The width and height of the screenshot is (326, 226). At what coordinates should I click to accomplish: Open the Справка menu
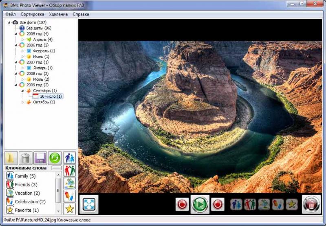click(81, 14)
